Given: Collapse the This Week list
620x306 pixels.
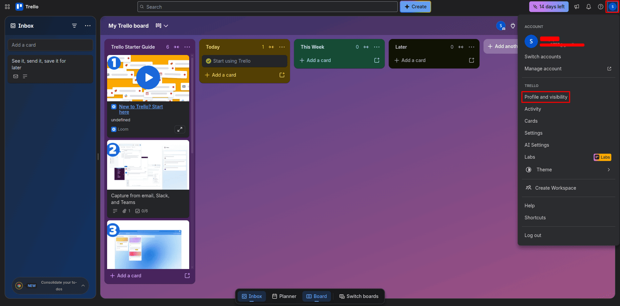Looking at the screenshot, I should pos(366,47).
